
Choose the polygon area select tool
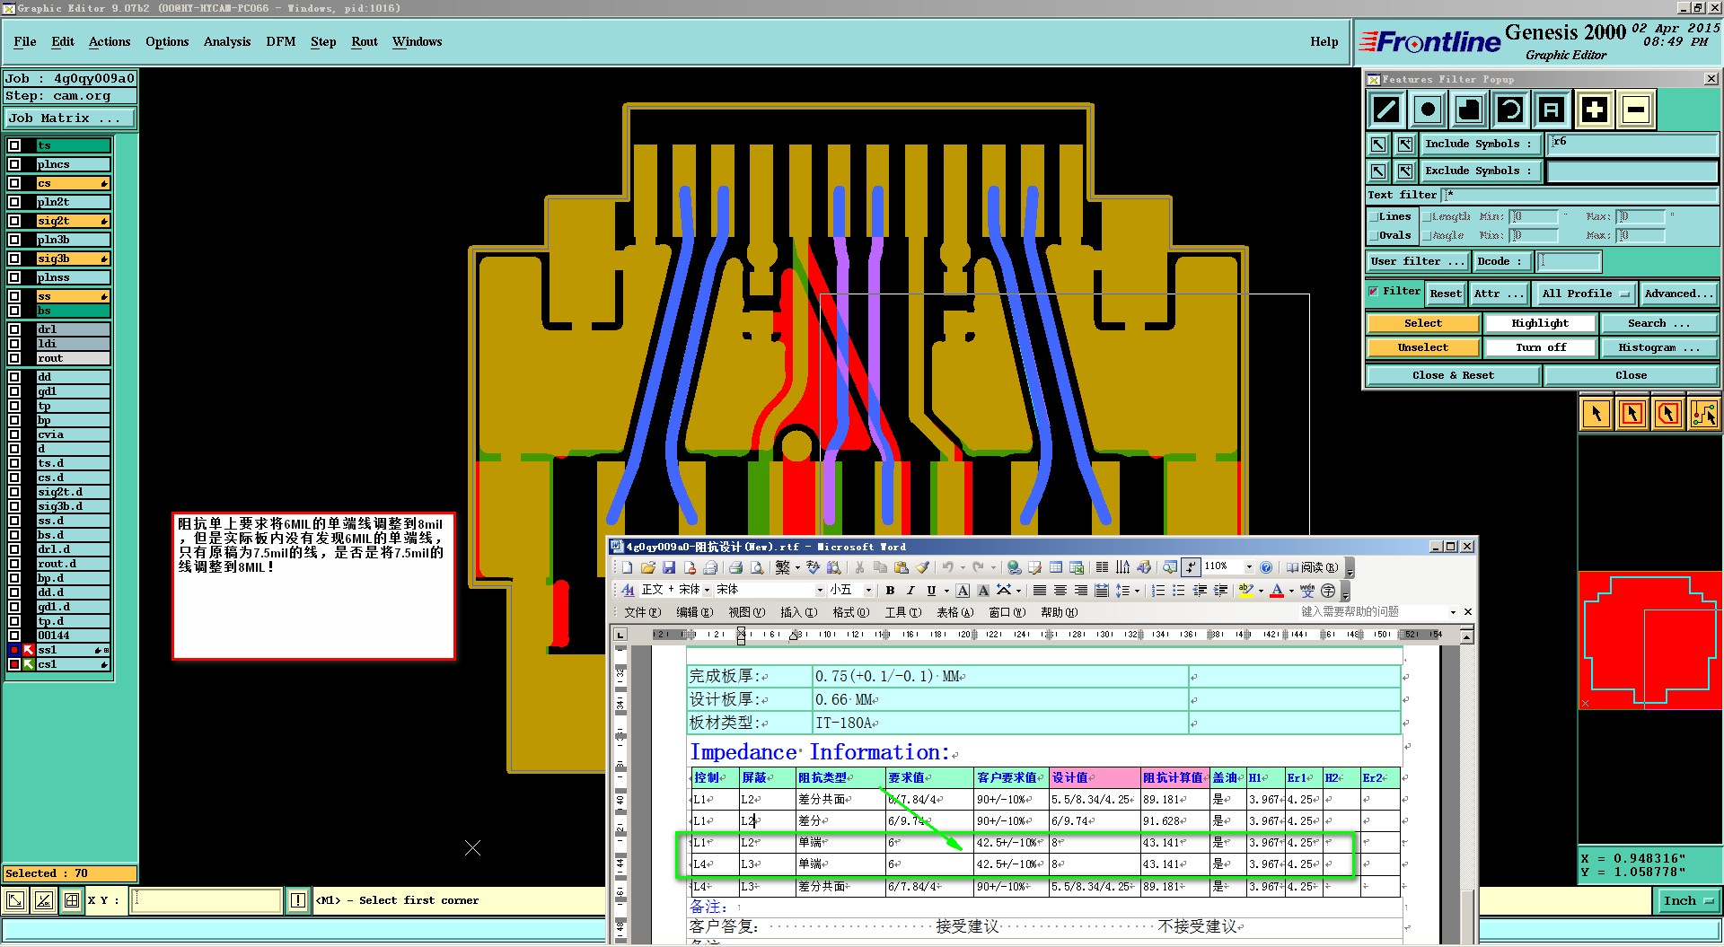coord(1668,414)
